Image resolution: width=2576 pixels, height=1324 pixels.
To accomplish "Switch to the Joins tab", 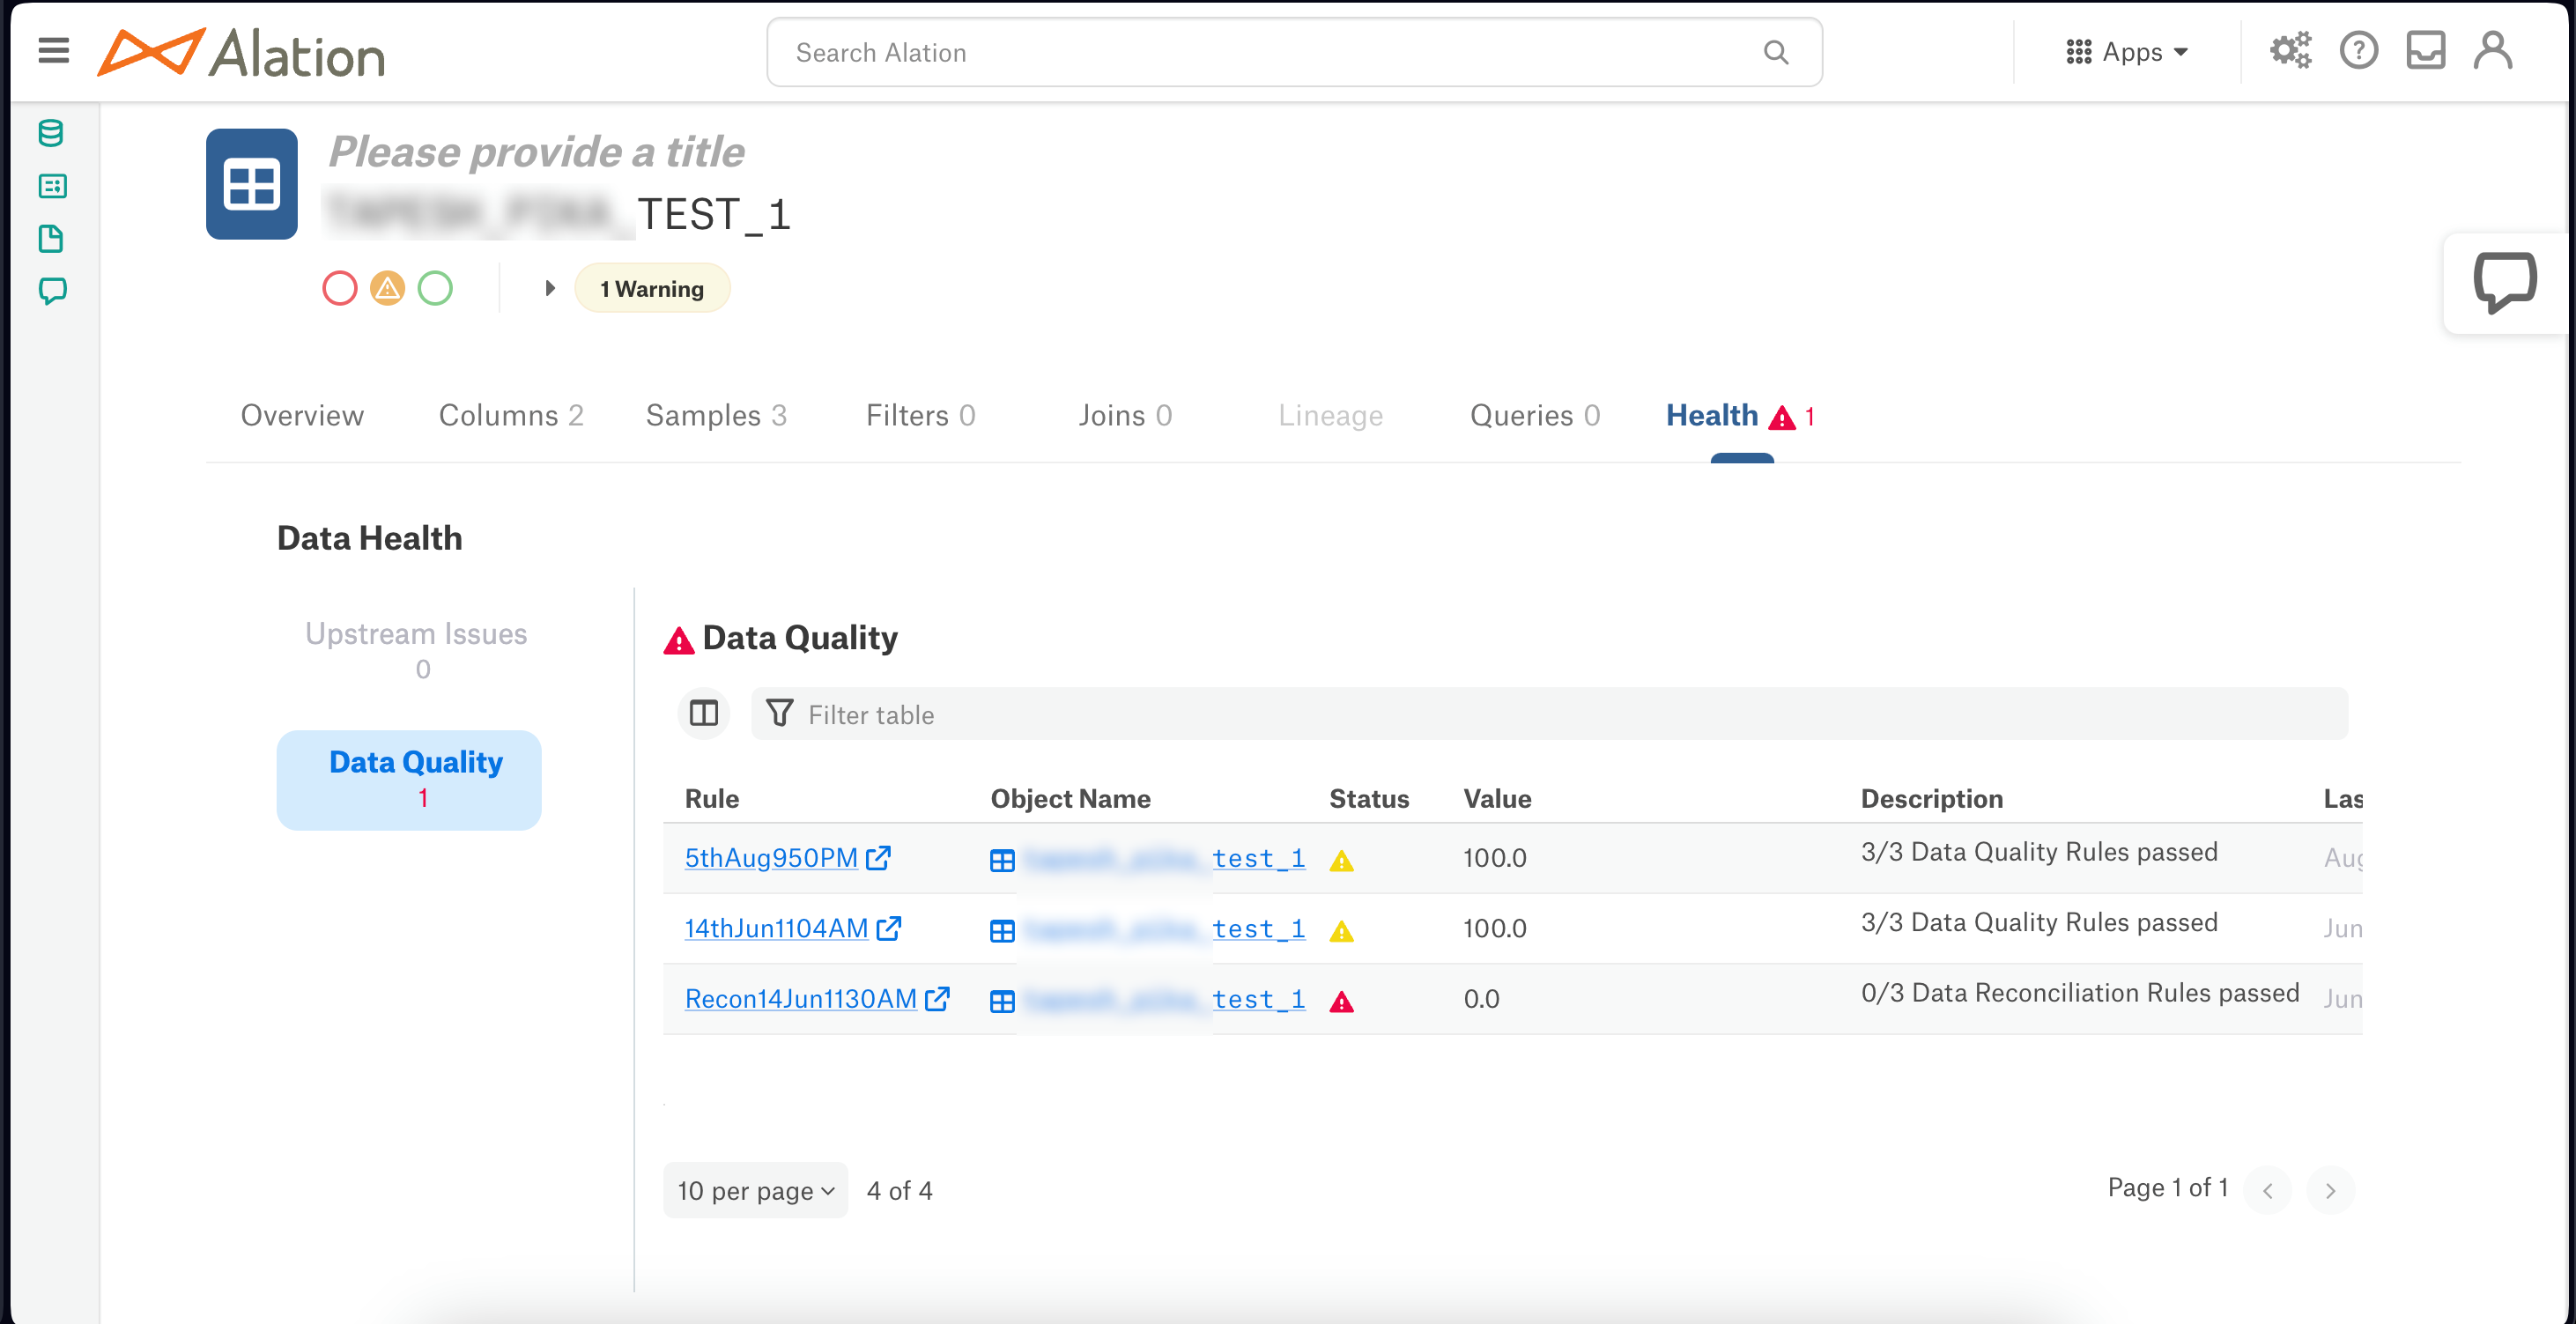I will coord(1125,415).
